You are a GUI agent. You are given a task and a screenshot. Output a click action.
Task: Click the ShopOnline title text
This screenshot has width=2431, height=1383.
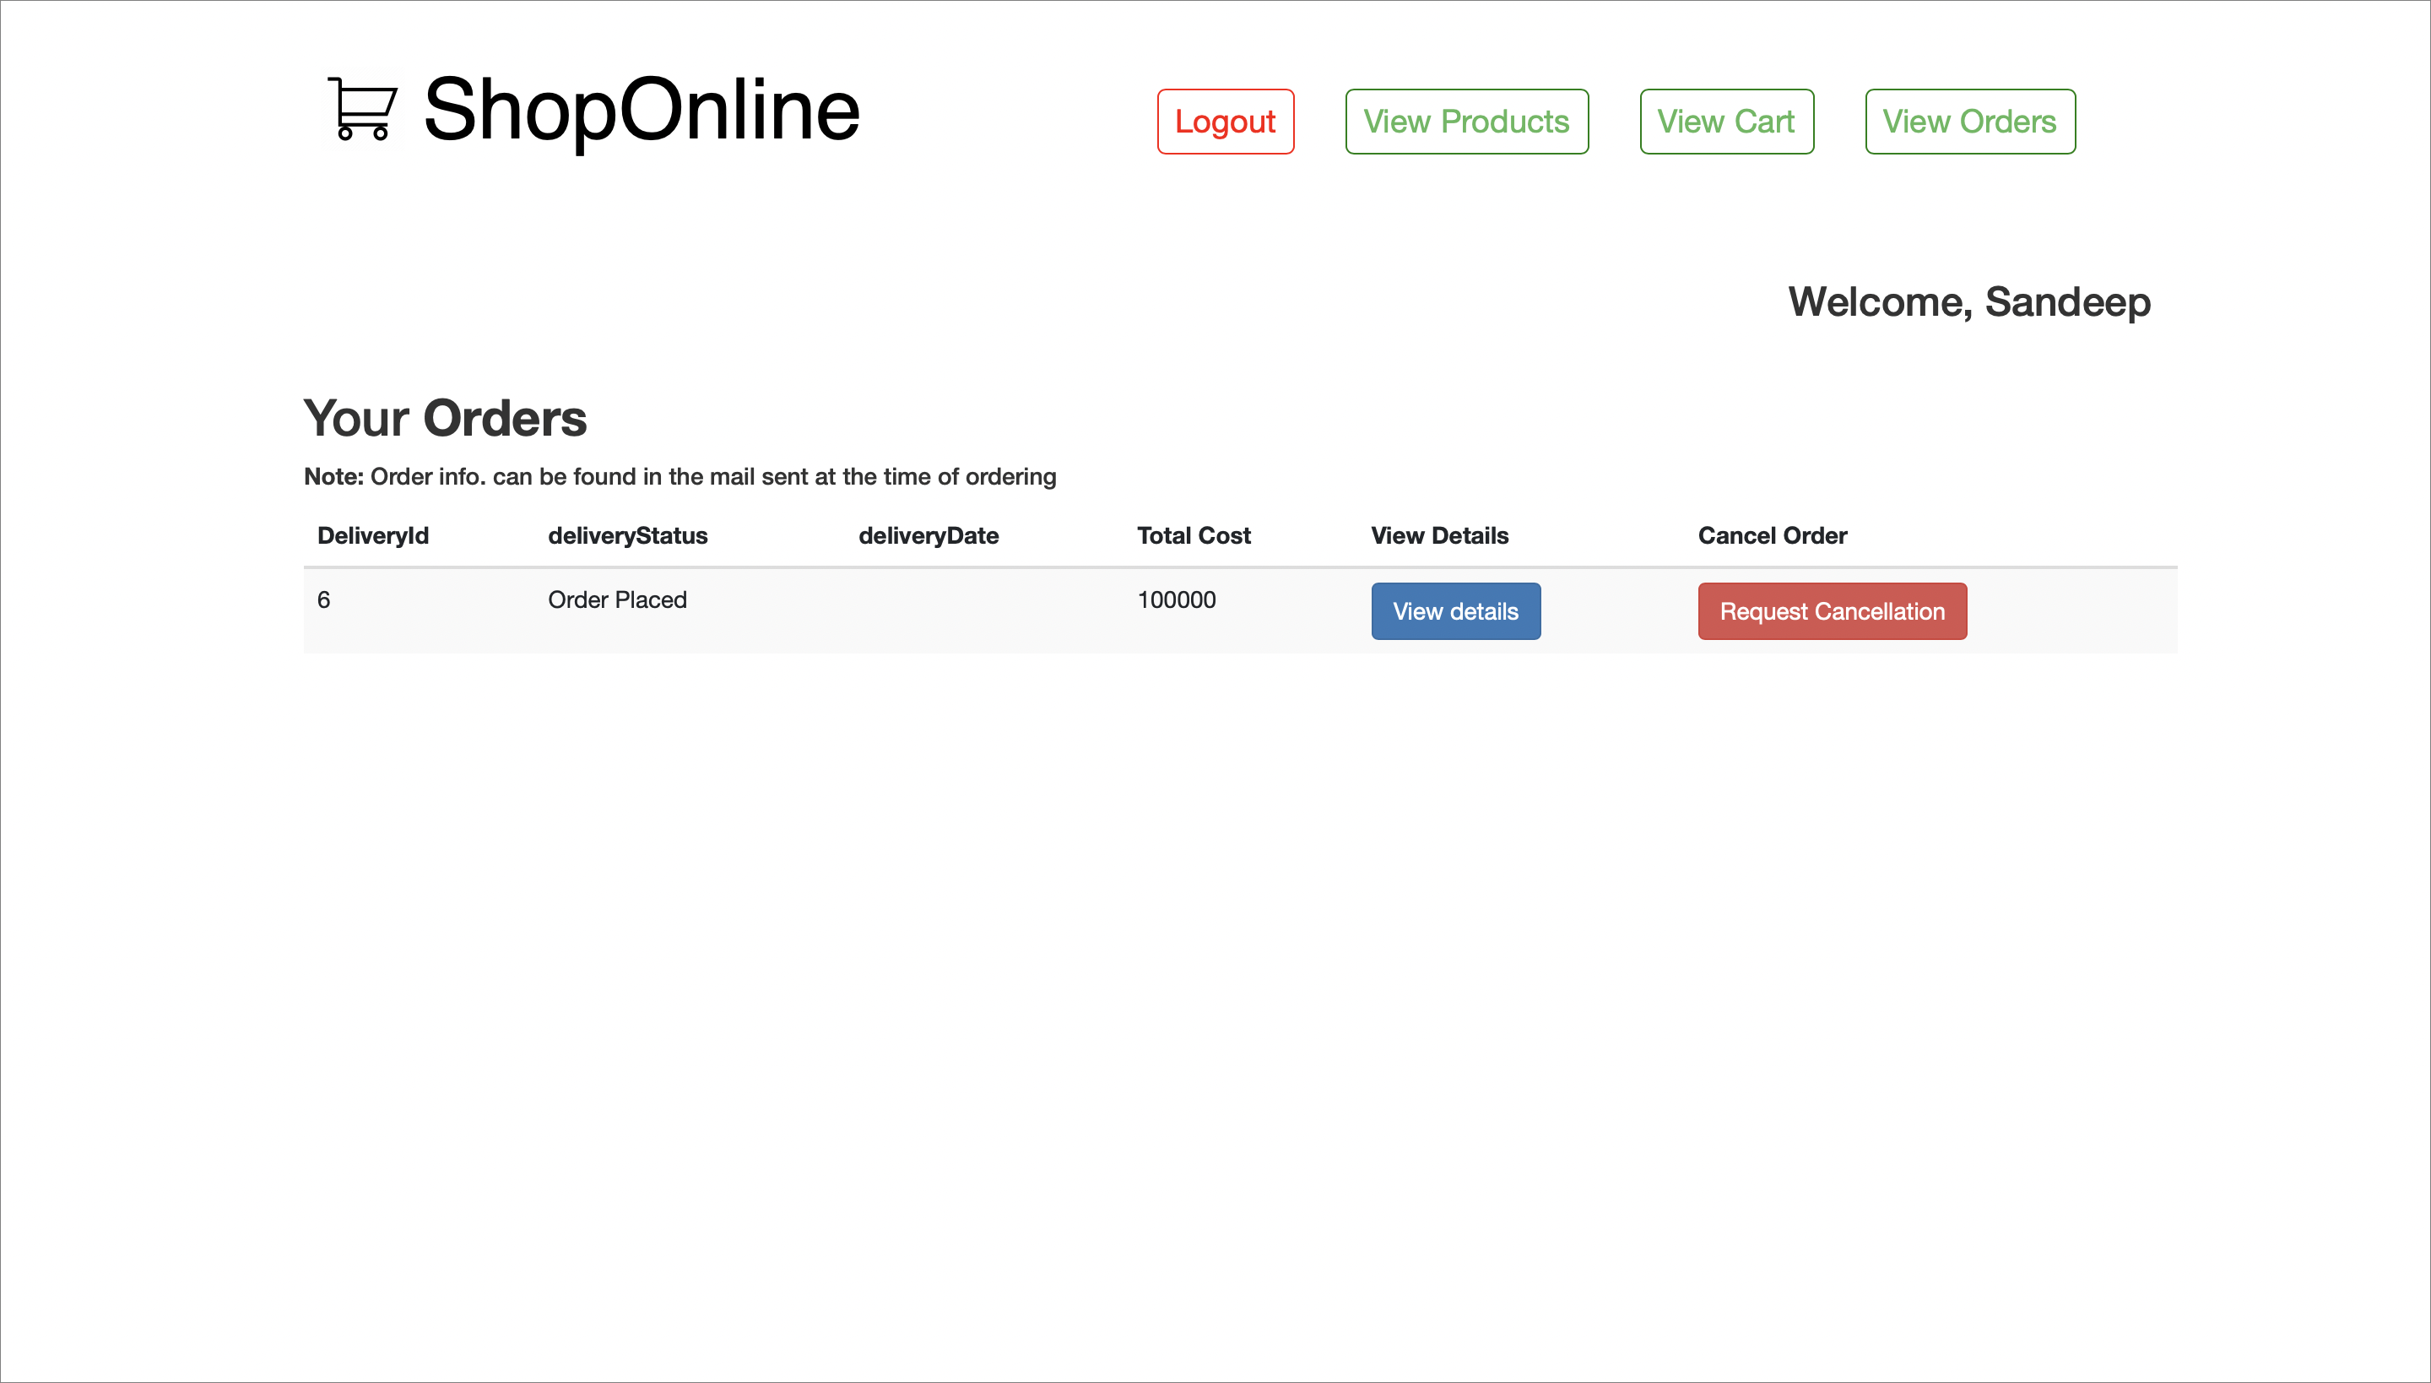[641, 110]
